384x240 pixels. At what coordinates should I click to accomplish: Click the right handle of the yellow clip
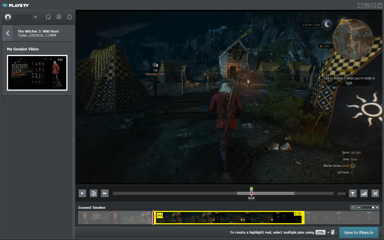click(x=303, y=218)
